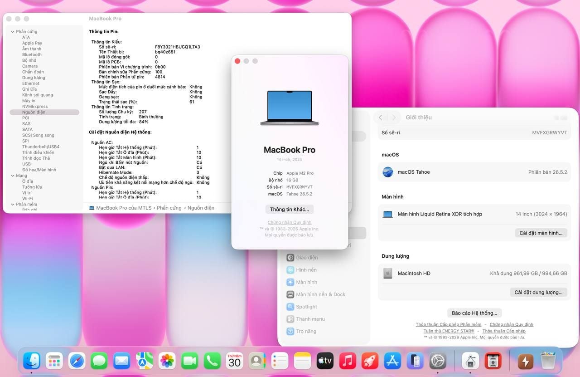Click the Thông tin Khác… button
Screen dimensions: 580x377
(290, 210)
